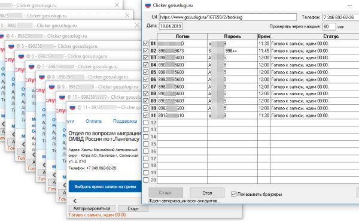This screenshot has width=359, height=221.
Task: Click the 'Пароль' column header
Action: tap(232, 36)
